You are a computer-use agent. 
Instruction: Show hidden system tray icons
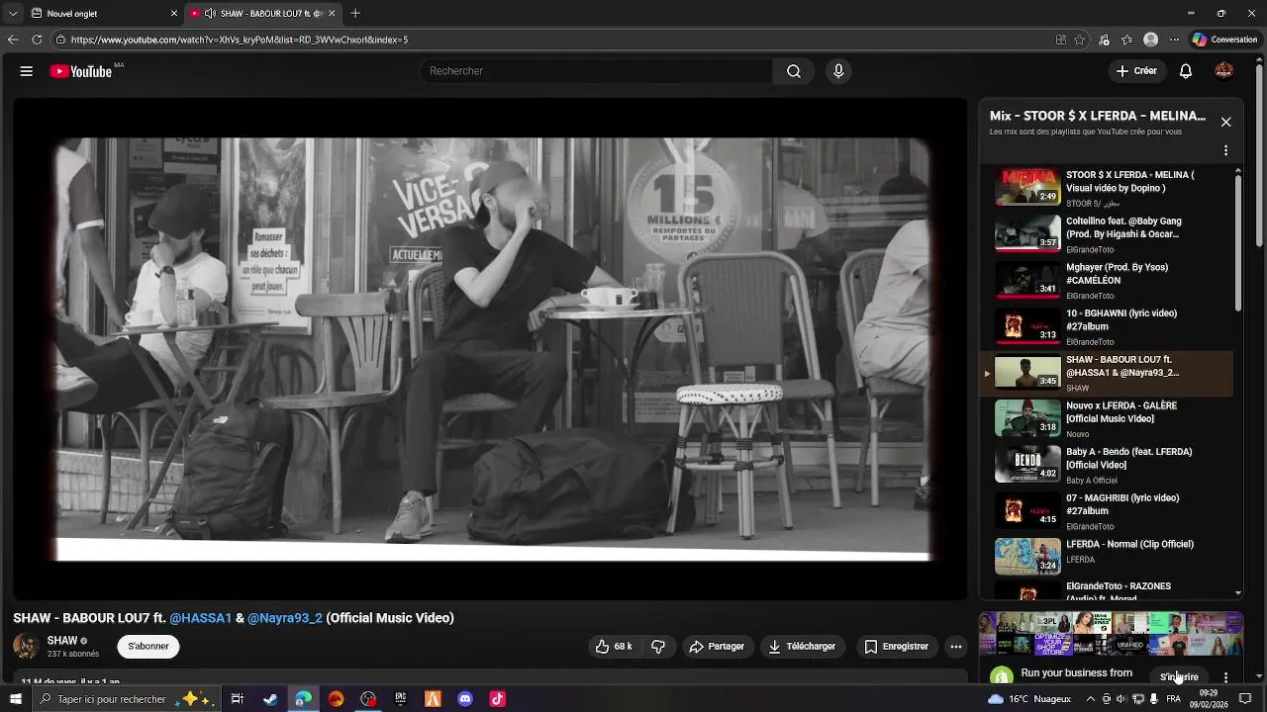pos(1090,699)
